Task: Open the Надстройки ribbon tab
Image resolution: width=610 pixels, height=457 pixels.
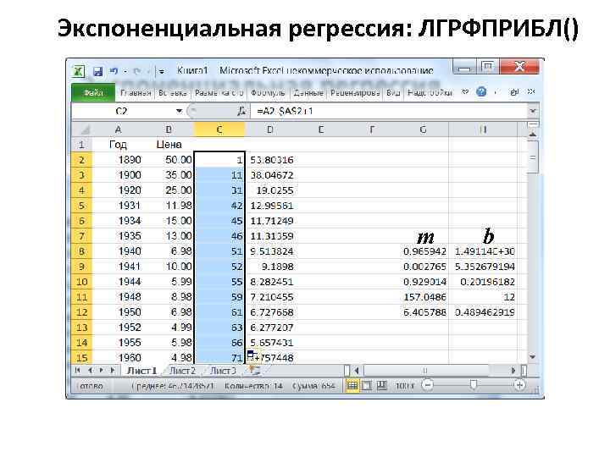Action: pos(430,93)
